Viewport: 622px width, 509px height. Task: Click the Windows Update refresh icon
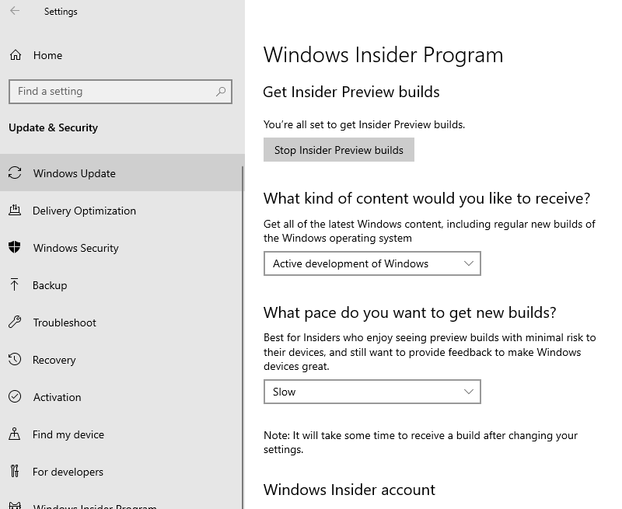[15, 173]
